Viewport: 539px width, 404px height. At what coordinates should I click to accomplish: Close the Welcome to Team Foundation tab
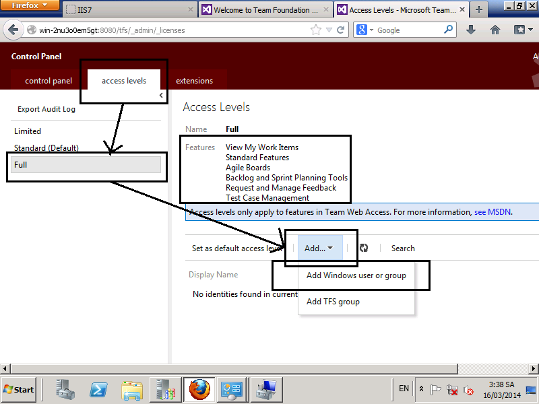(x=325, y=10)
